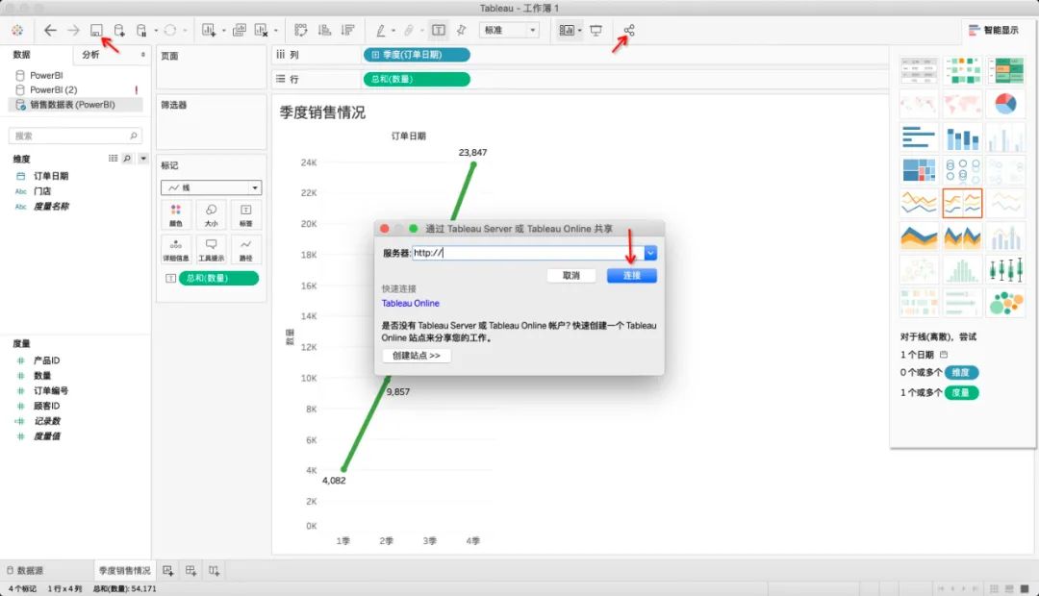The height and width of the screenshot is (596, 1039).
Task: Switch to the 数据 pane tab
Action: (x=22, y=54)
